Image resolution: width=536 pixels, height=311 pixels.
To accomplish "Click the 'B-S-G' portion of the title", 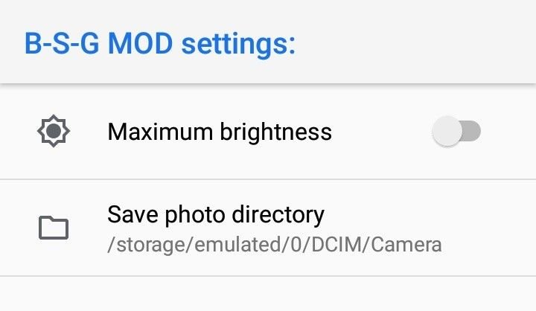I will click(62, 44).
